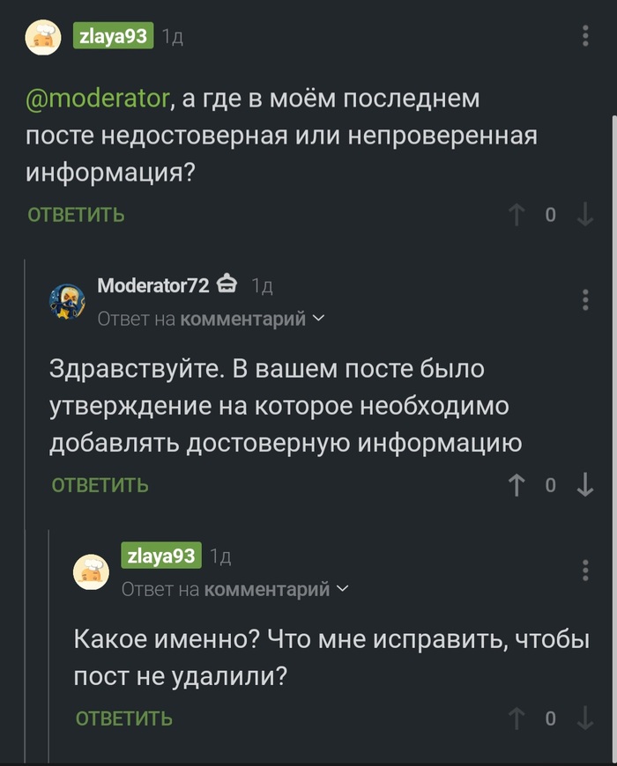The width and height of the screenshot is (617, 766).
Task: Reply to the last zlaya93 comment
Action: coord(123,718)
